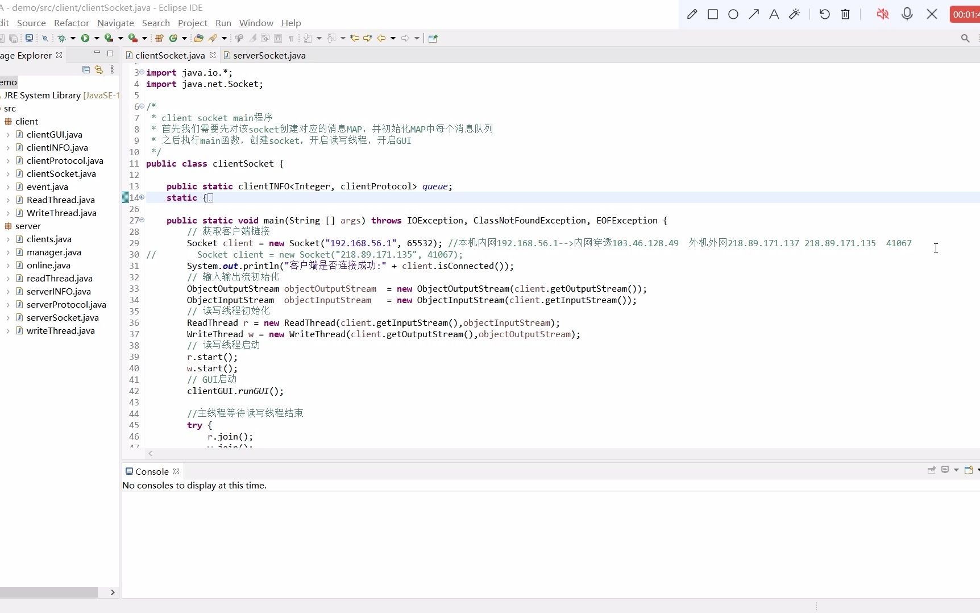Click the Package Explorer horizontal scrollbar
This screenshot has height=613, width=980.
(49, 592)
